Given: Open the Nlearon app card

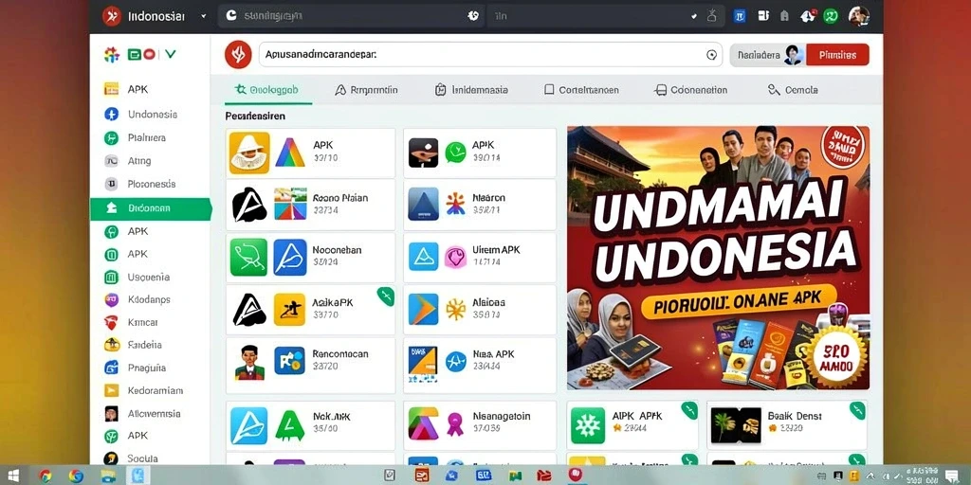Looking at the screenshot, I should (x=480, y=205).
